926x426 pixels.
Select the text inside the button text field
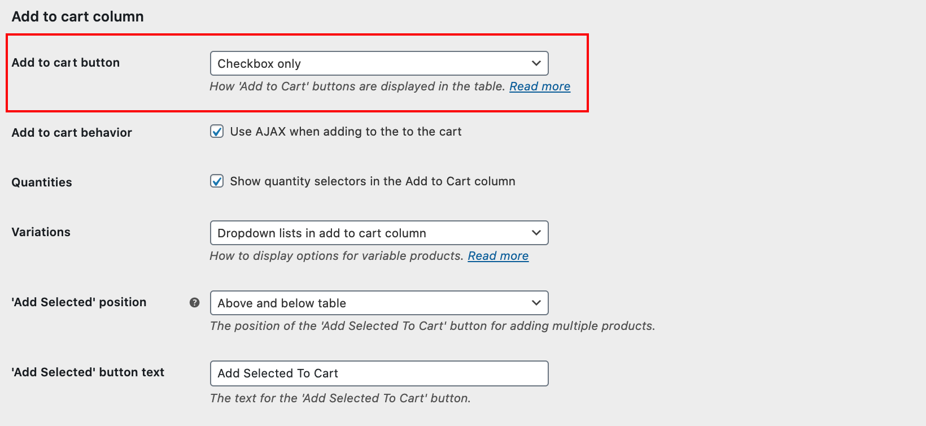click(x=378, y=373)
